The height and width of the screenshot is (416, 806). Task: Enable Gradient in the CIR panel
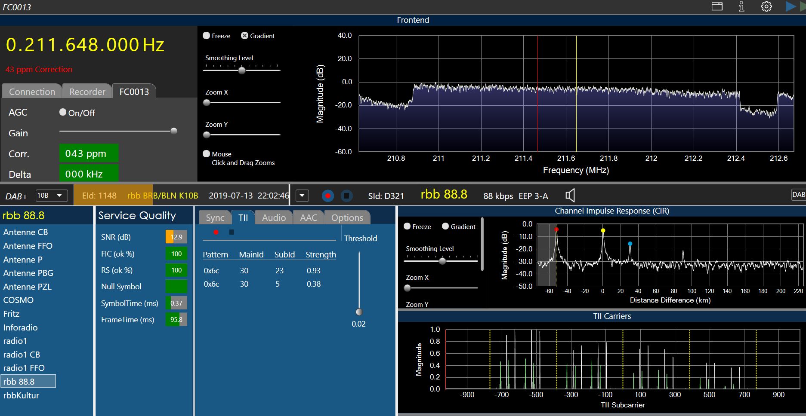pyautogui.click(x=445, y=226)
